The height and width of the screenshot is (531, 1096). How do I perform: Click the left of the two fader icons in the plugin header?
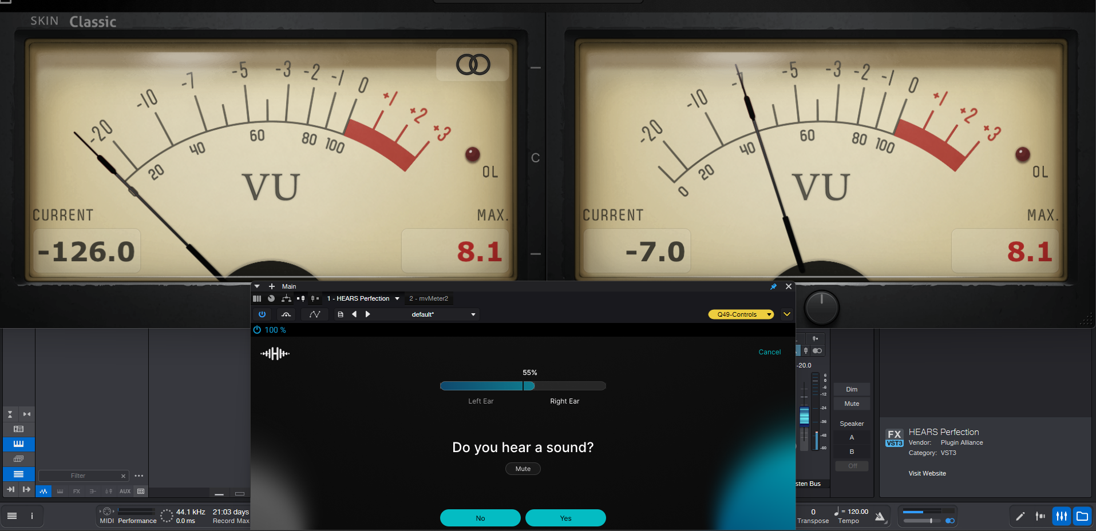tap(300, 298)
